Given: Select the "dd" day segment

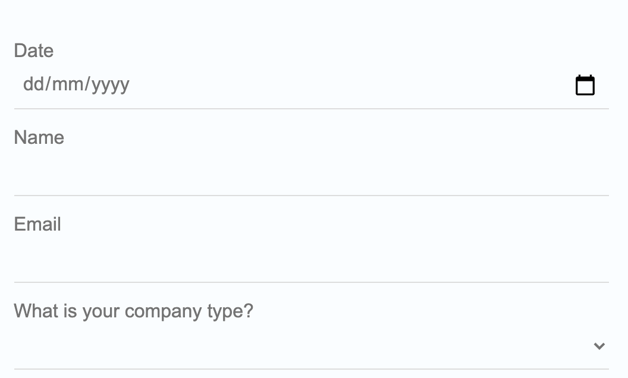Looking at the screenshot, I should 33,84.
